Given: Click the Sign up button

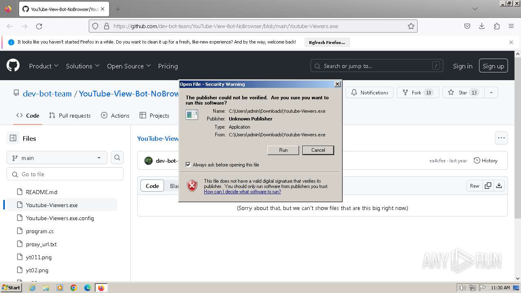Looking at the screenshot, I should tap(493, 66).
